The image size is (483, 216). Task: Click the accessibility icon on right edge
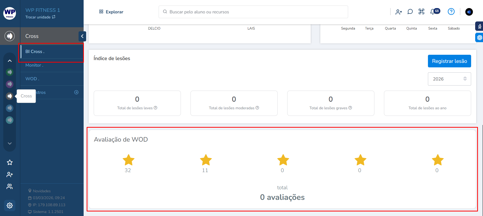tap(479, 26)
